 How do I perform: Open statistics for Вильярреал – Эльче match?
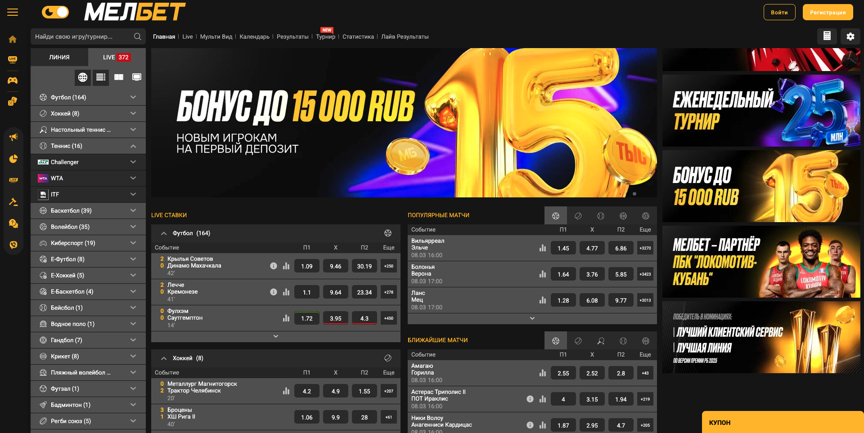[x=543, y=248]
